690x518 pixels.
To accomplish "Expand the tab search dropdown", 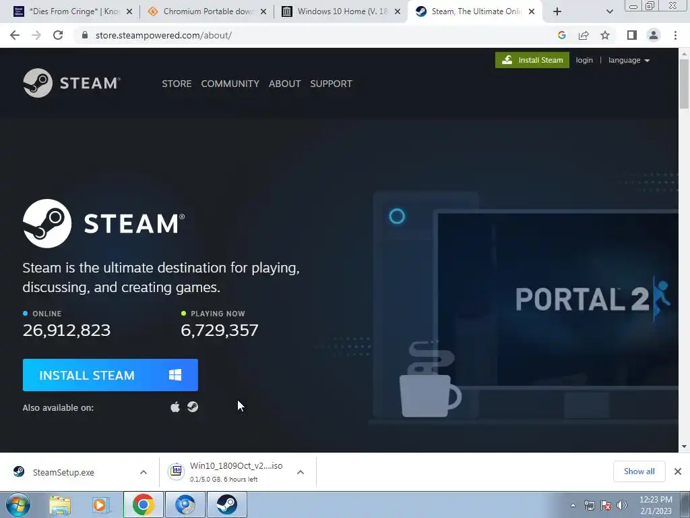I will [609, 12].
